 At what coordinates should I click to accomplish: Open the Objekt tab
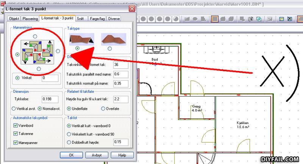(x=14, y=18)
